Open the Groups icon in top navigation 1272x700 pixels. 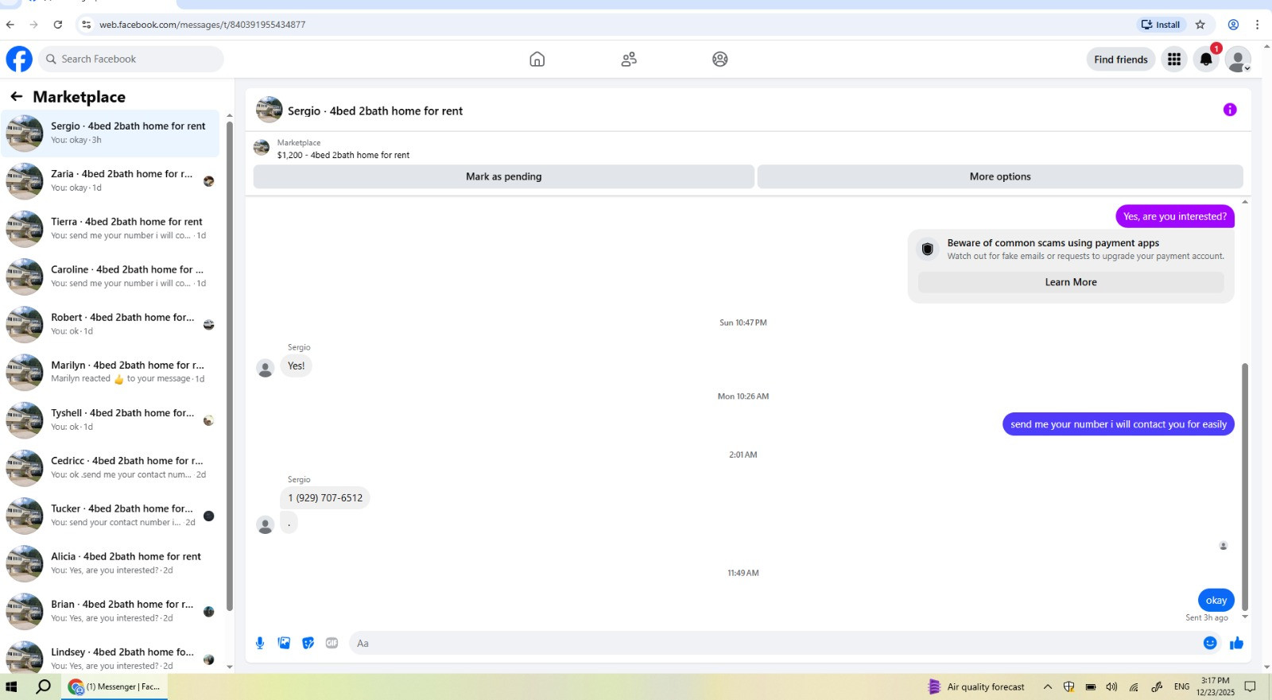click(720, 59)
